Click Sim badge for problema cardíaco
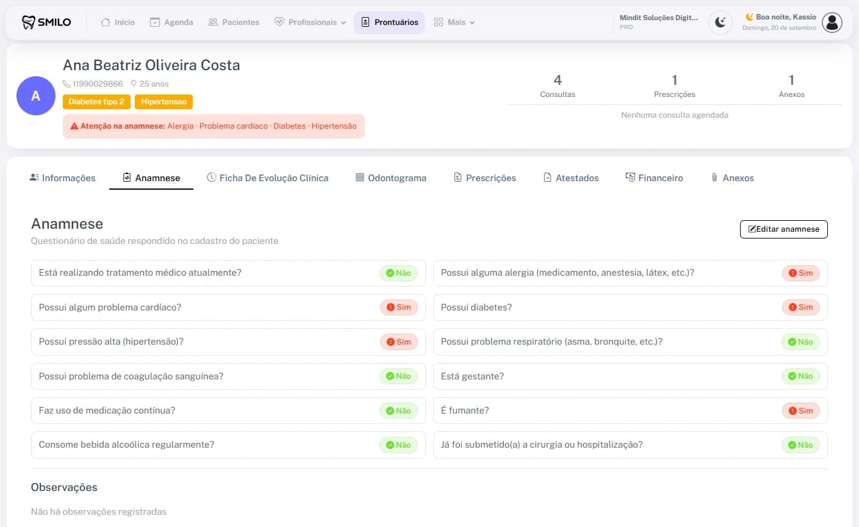Screen dimensions: 859x527 (x=398, y=307)
